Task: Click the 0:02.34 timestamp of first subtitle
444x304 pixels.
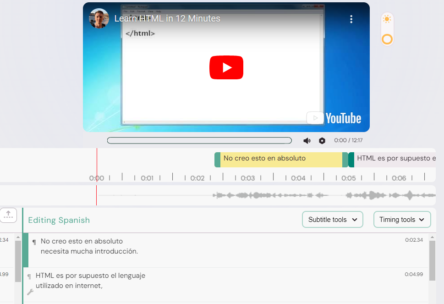Action: 414,240
